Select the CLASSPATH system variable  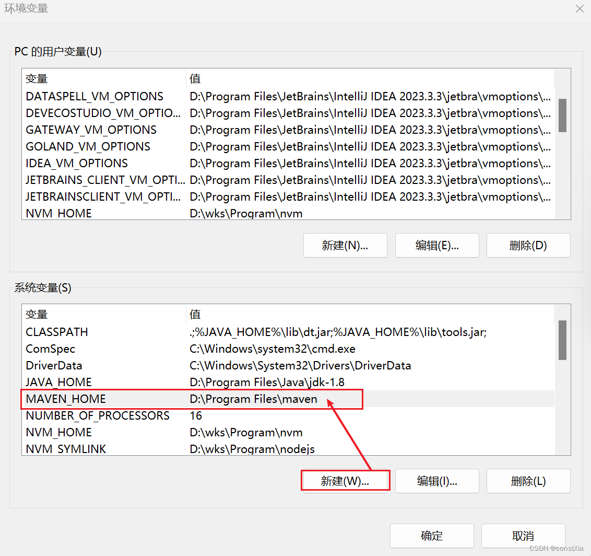pyautogui.click(x=288, y=332)
